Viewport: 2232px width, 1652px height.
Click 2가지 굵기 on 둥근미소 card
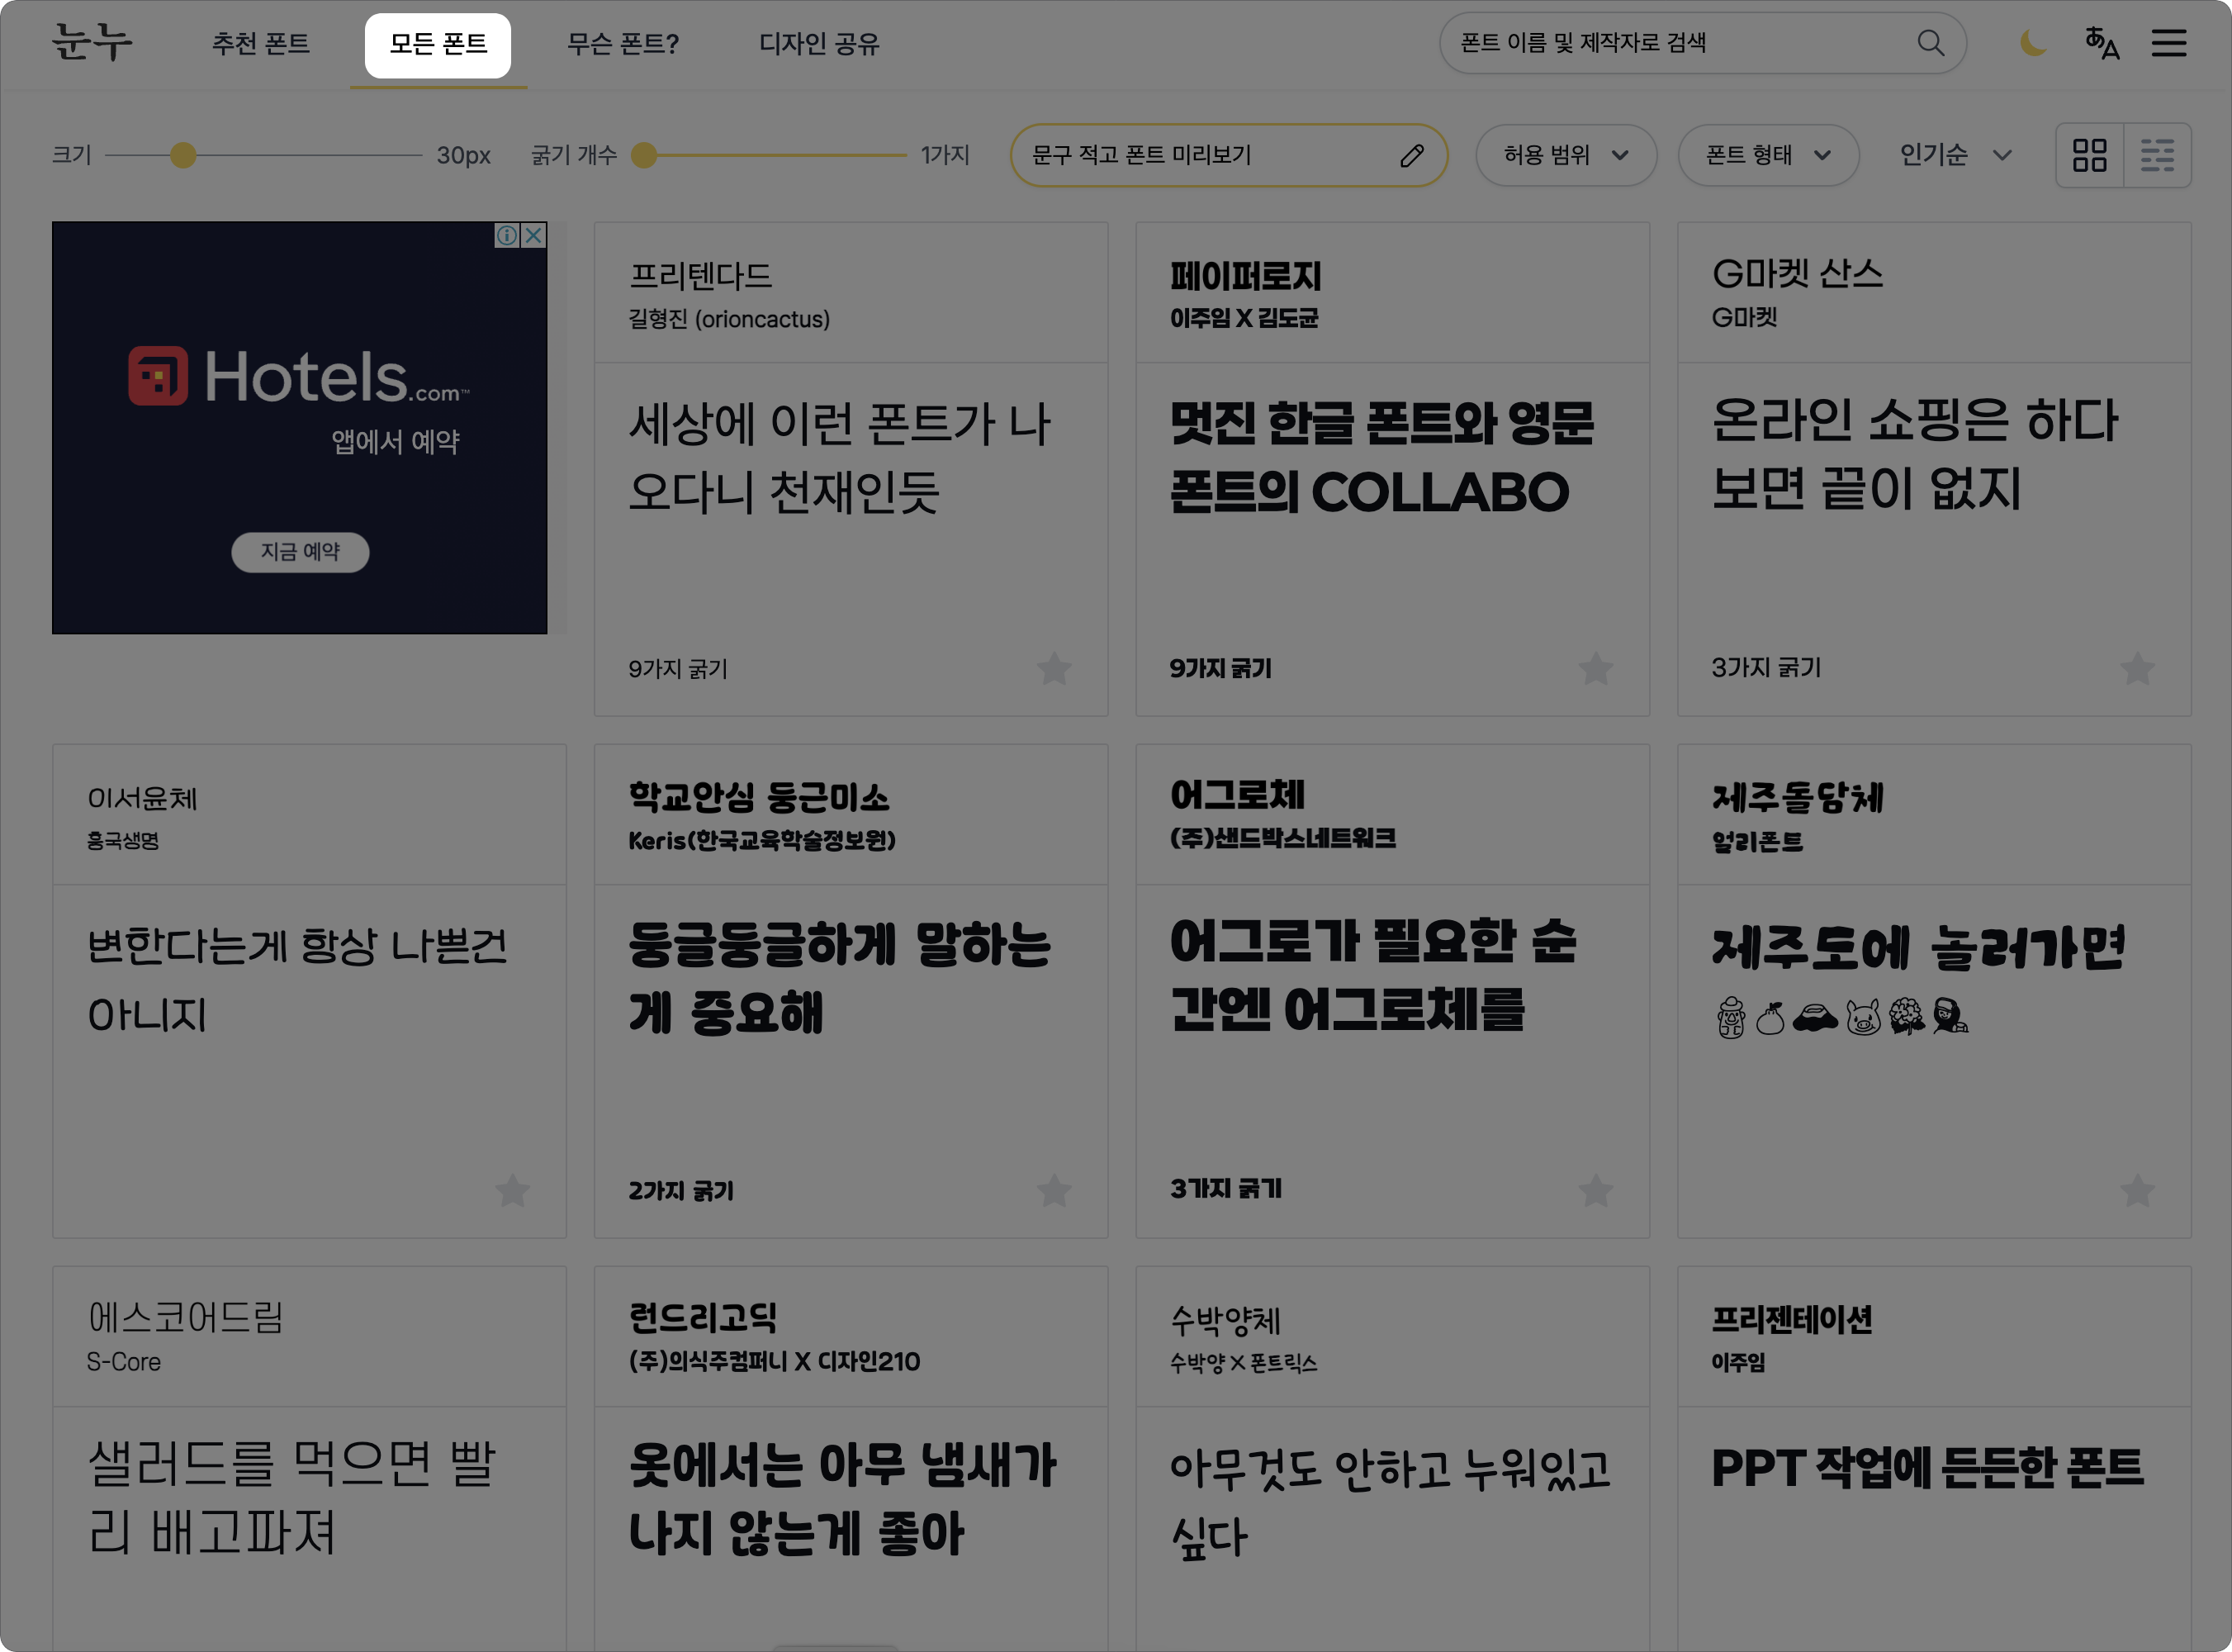680,1190
